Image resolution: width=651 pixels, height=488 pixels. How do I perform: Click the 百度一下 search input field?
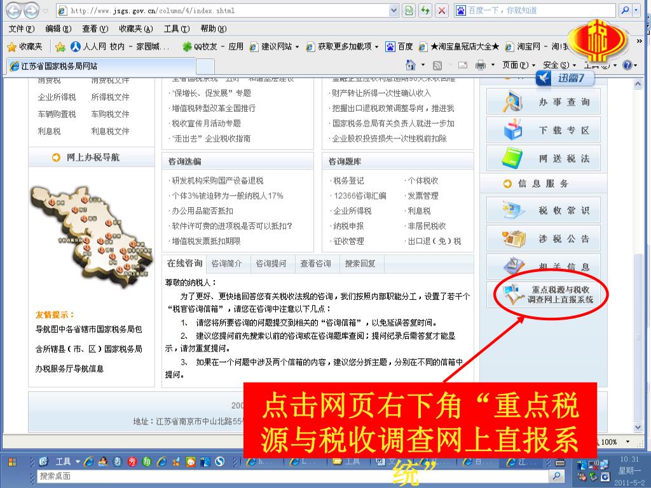pyautogui.click(x=534, y=11)
